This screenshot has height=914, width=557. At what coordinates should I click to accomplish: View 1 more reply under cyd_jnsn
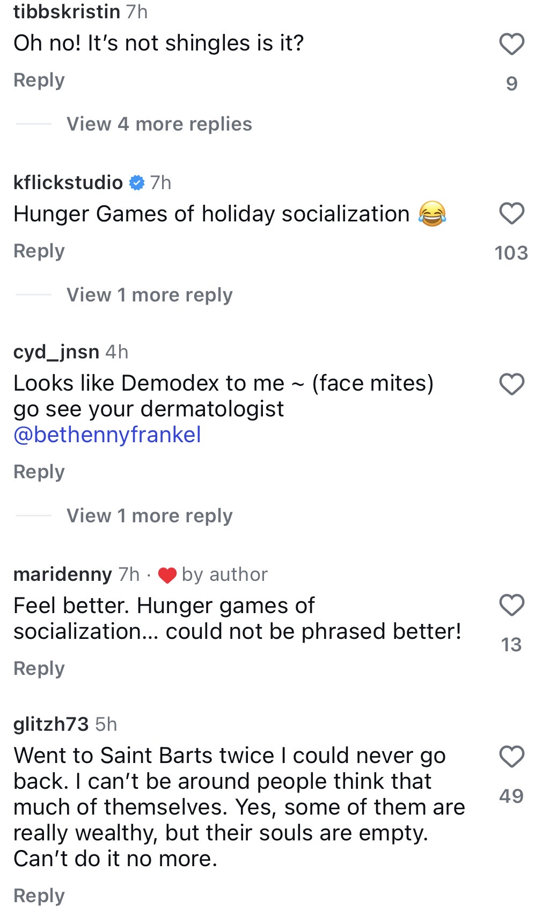click(x=149, y=515)
